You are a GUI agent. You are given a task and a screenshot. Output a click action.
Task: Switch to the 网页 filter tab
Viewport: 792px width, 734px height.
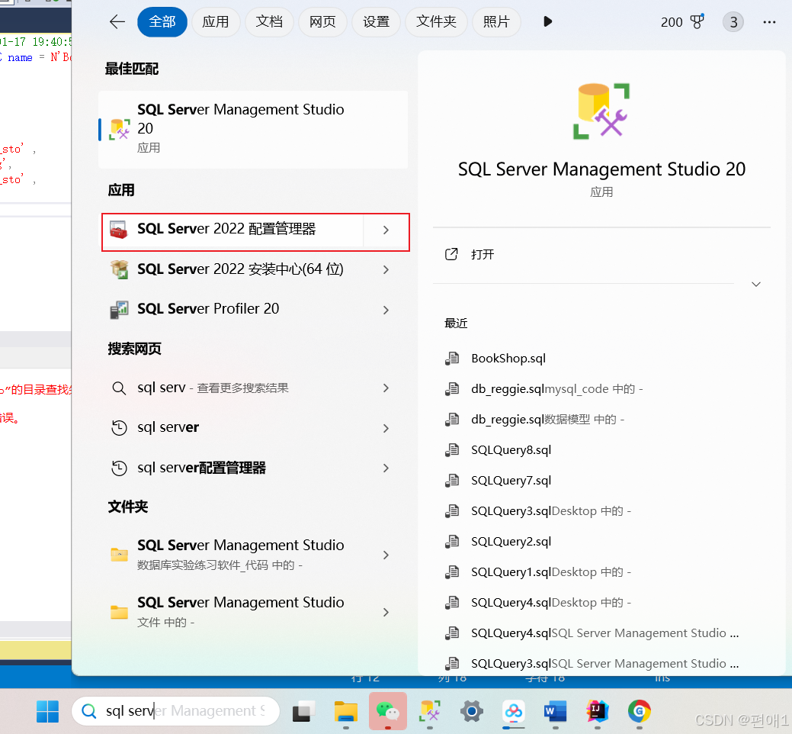pyautogui.click(x=322, y=21)
